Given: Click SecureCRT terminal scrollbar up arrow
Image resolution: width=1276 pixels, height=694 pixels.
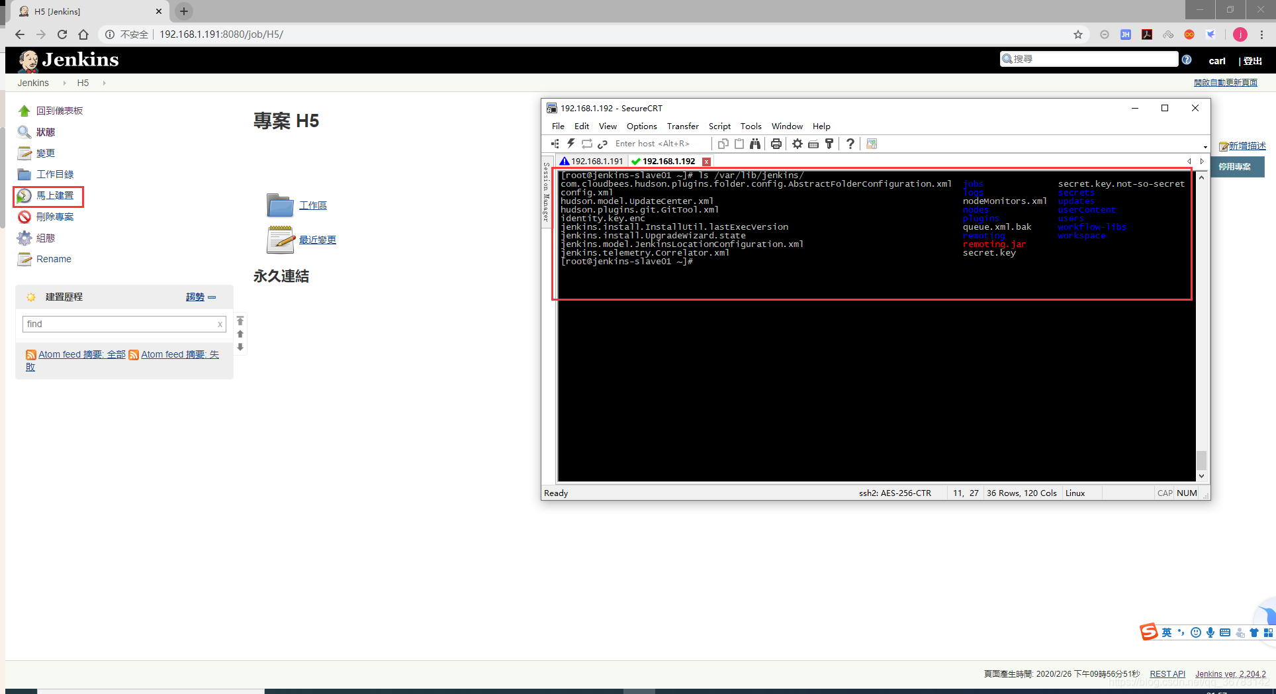Looking at the screenshot, I should click(1202, 177).
